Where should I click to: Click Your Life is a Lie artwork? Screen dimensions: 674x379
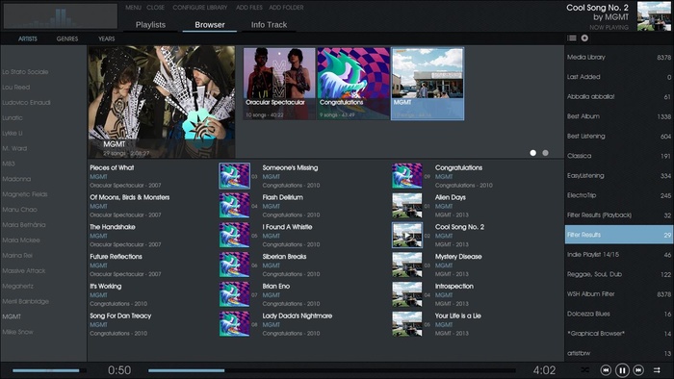tap(407, 323)
